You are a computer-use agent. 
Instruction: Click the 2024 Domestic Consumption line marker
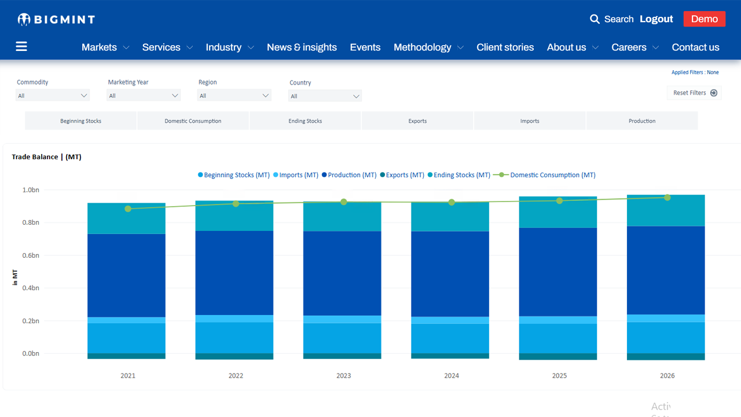tap(452, 202)
